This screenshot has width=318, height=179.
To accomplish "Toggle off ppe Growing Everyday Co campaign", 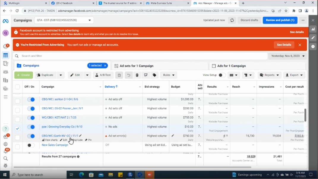I will [31, 127].
